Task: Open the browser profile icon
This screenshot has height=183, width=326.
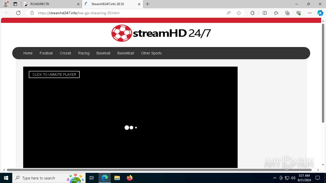Action: tap(6, 4)
